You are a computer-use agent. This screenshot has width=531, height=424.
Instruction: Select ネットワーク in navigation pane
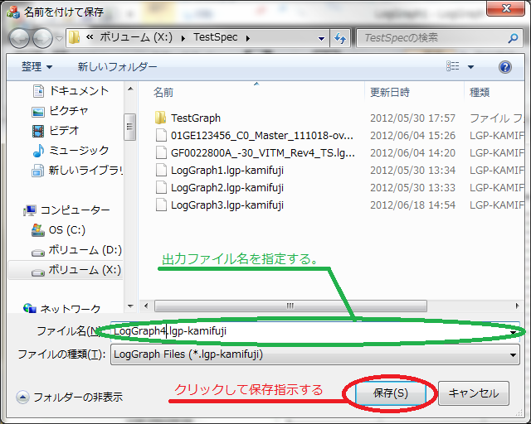coord(62,308)
